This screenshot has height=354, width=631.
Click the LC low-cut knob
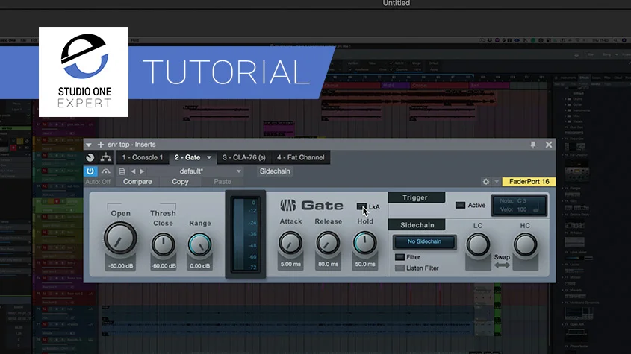[x=478, y=244]
